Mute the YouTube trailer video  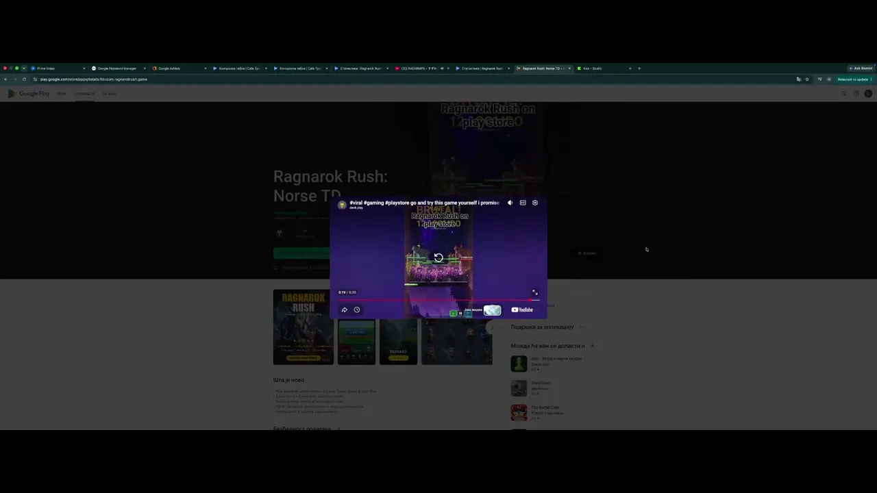(x=510, y=203)
